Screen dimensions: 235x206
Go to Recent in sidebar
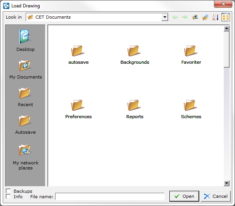tap(25, 97)
